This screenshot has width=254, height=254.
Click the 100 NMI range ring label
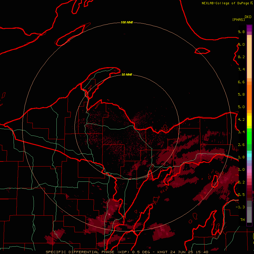tap(127, 22)
